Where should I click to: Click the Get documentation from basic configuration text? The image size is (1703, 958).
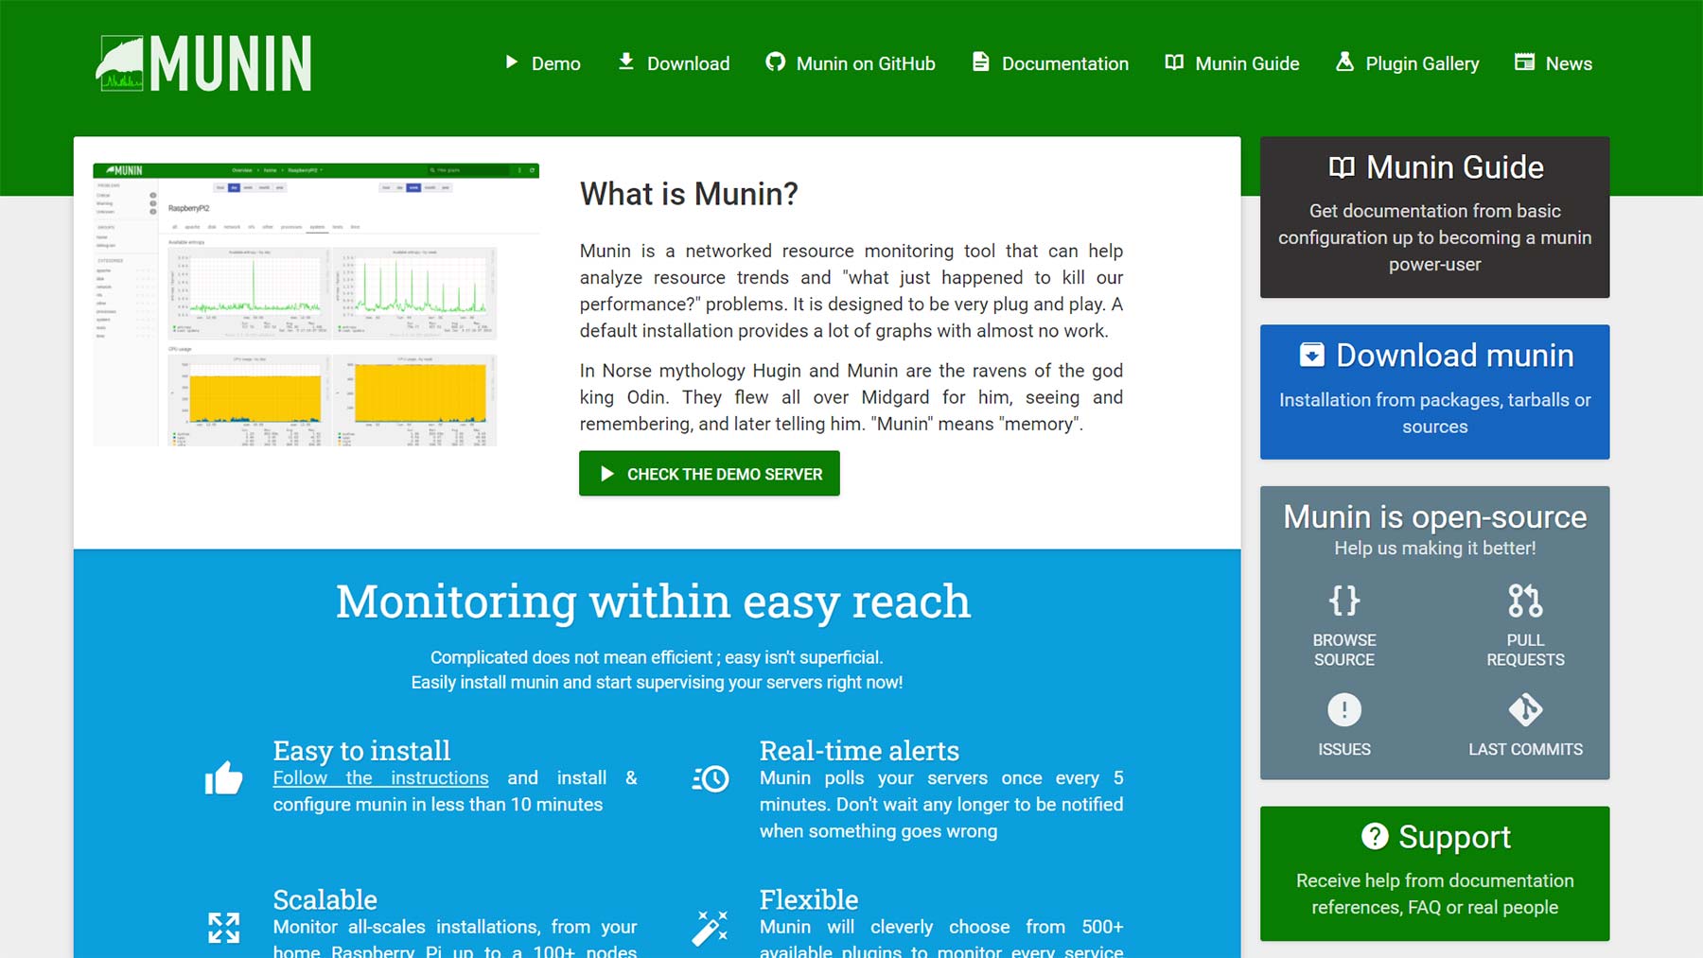(1435, 237)
